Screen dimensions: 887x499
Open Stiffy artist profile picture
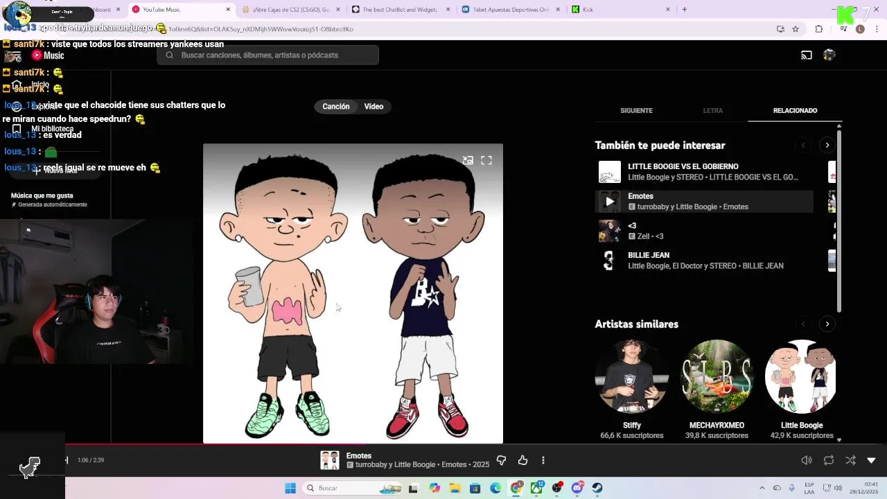(x=632, y=377)
